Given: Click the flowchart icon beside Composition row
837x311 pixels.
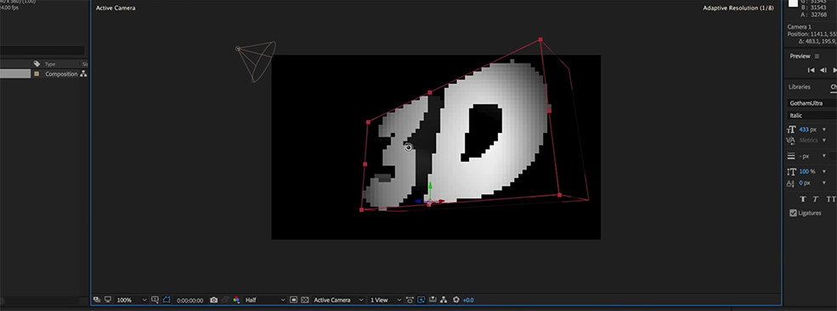Looking at the screenshot, I should point(83,74).
